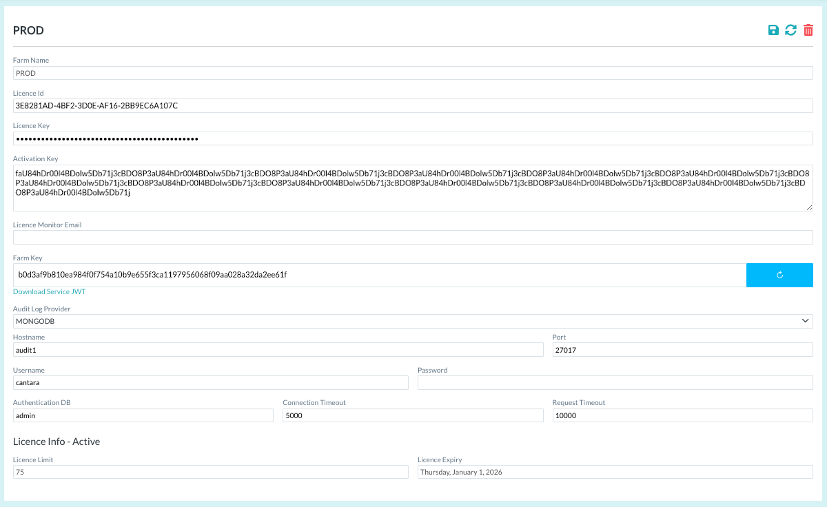Click the save farm icon
827x507 pixels.
point(773,30)
